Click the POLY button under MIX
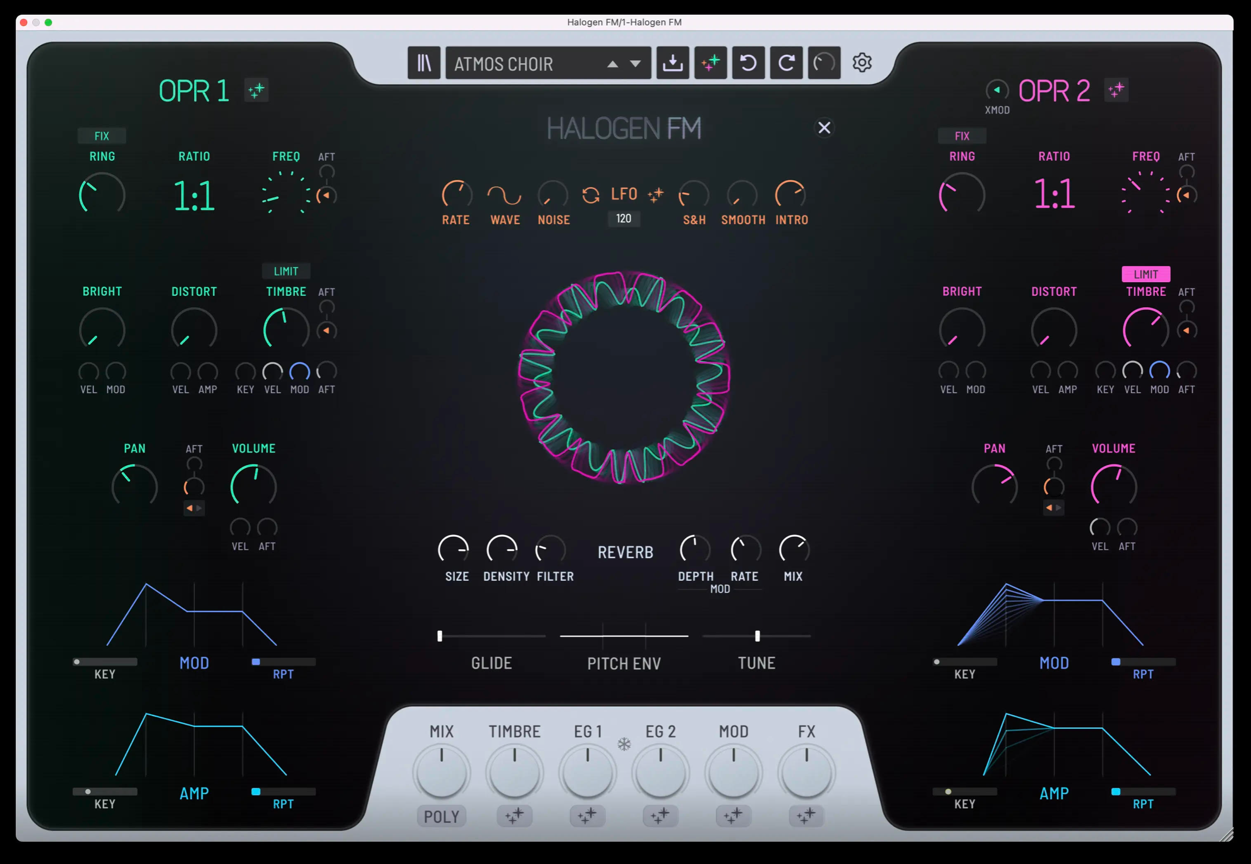The image size is (1251, 864). pos(441,816)
